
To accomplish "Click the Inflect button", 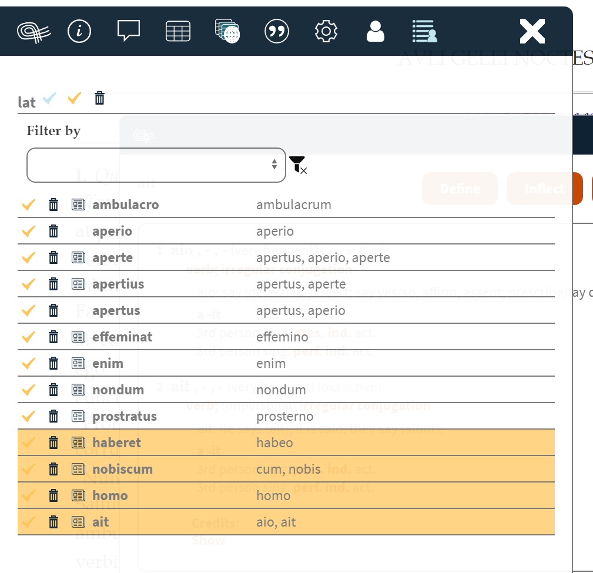I will click(544, 189).
